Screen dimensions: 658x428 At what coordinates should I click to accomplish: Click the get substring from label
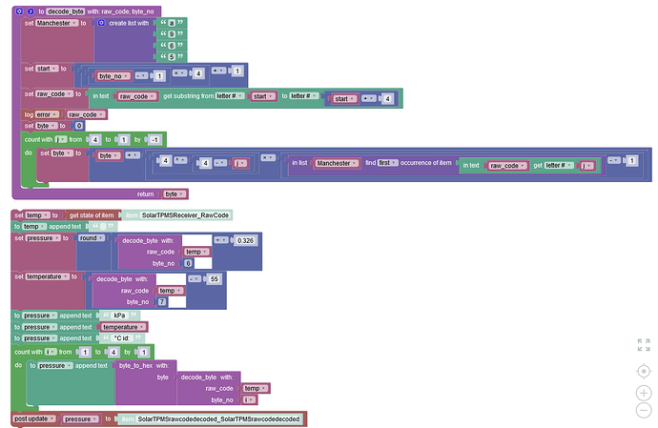tap(189, 96)
